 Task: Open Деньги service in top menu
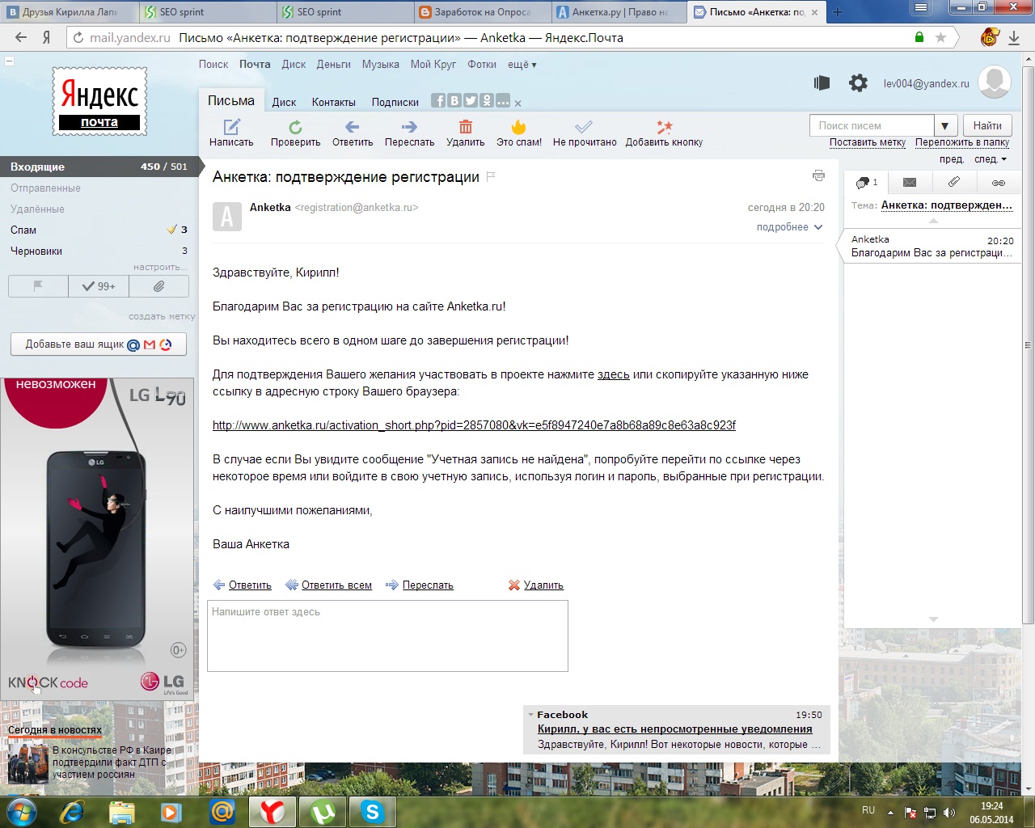coord(334,65)
